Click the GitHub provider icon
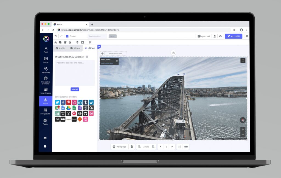The height and width of the screenshot is (178, 281). click(x=86, y=113)
